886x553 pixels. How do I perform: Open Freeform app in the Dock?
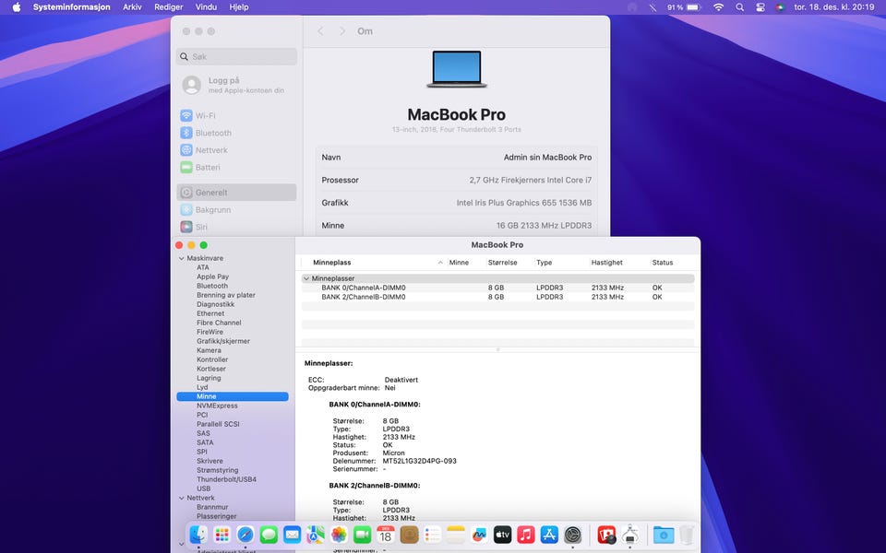[479, 534]
